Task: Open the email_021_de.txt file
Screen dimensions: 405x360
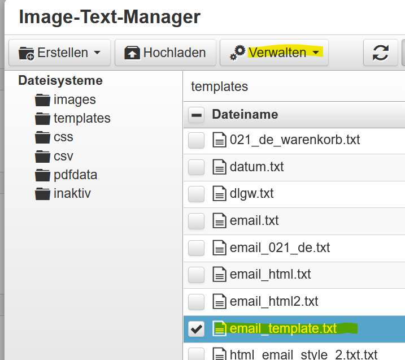Action: click(280, 248)
